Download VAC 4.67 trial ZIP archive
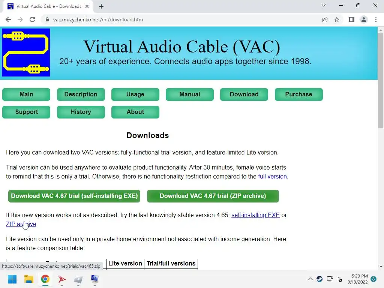 tap(213, 196)
